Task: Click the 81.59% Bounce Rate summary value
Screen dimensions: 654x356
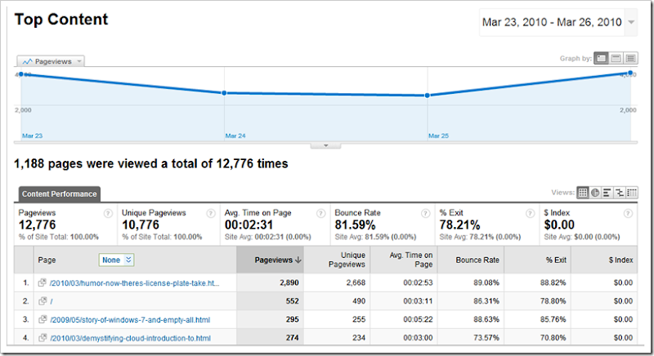Action: [x=355, y=225]
